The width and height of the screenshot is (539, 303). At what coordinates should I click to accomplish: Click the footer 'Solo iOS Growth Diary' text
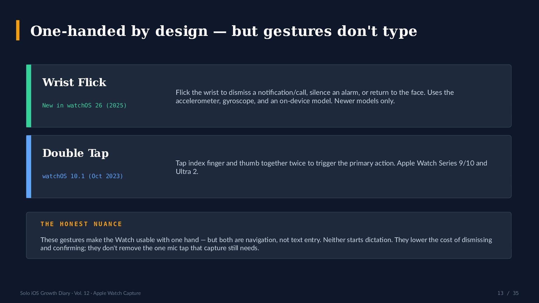45,293
